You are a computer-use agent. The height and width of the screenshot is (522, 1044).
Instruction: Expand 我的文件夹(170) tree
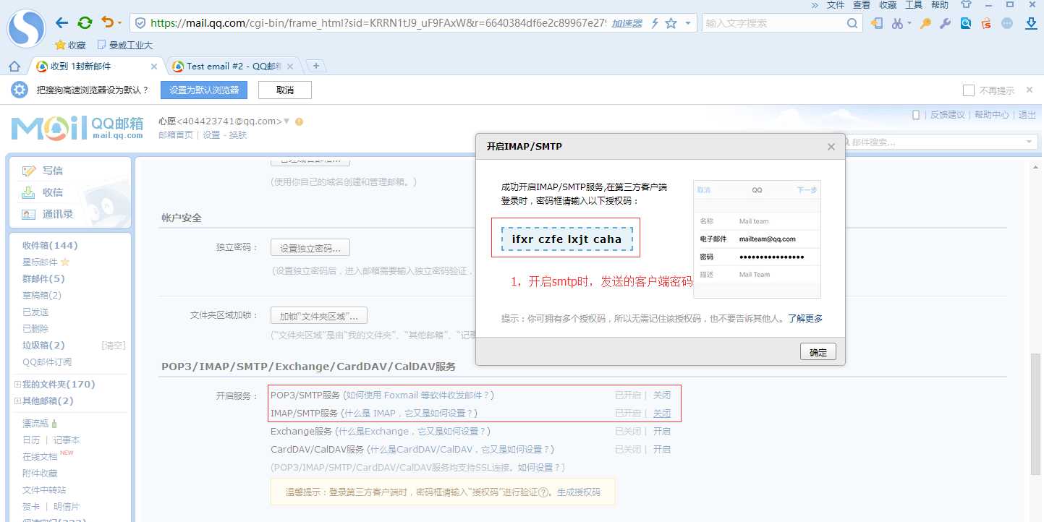point(17,385)
